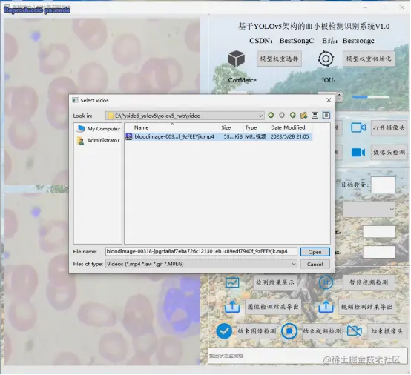Click the Open button
The image size is (411, 375).
tap(315, 252)
